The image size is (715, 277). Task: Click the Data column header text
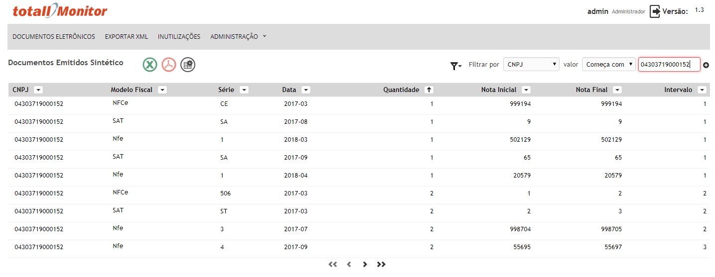pyautogui.click(x=289, y=90)
